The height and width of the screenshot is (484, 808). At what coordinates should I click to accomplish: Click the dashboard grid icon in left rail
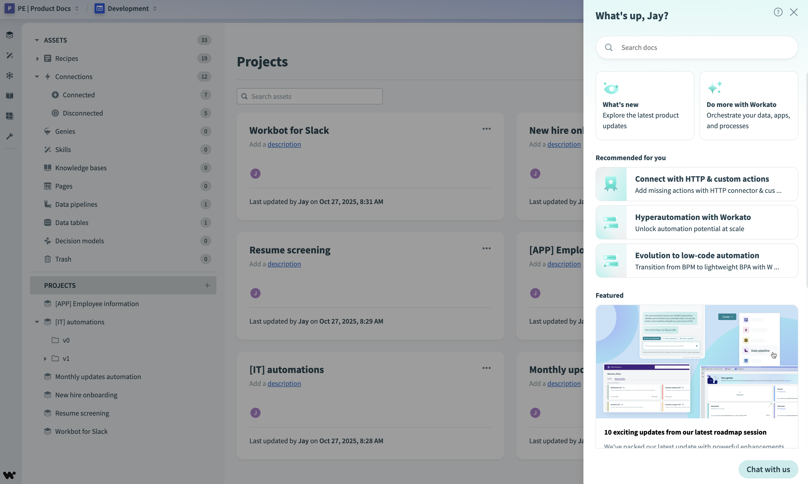pos(10,116)
